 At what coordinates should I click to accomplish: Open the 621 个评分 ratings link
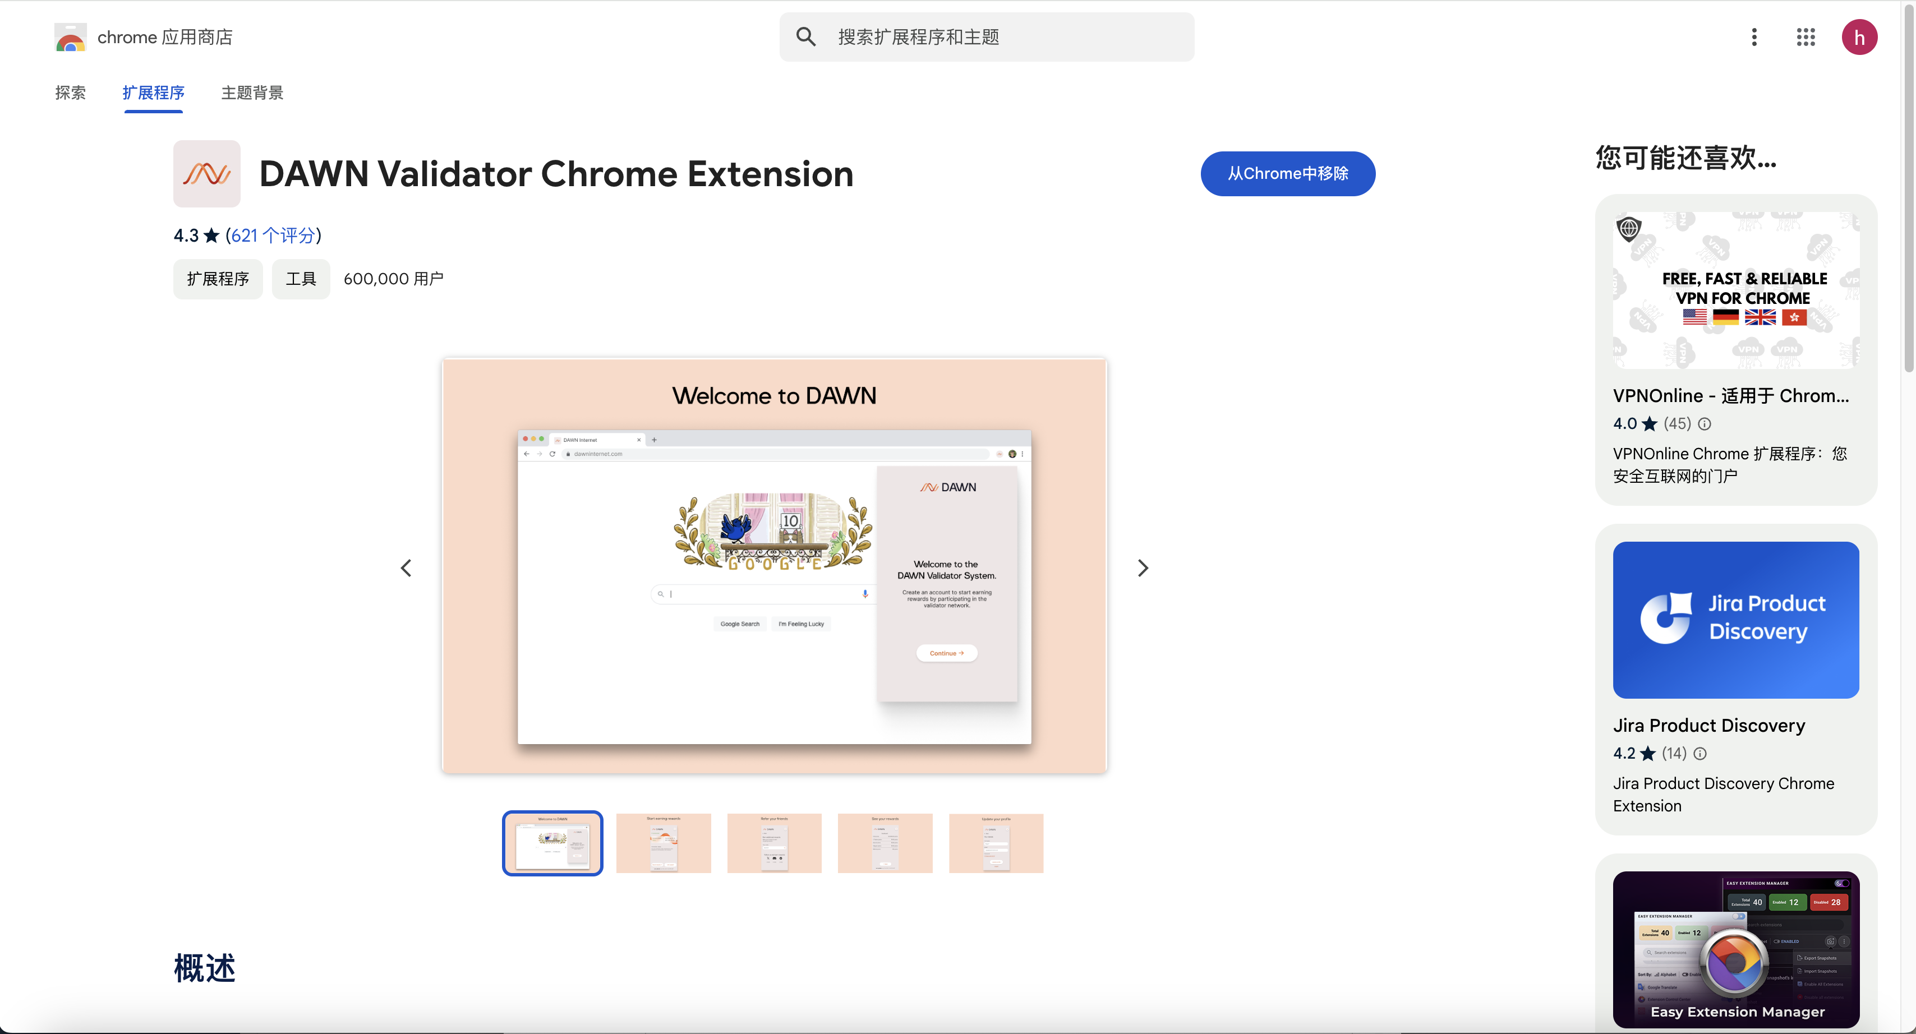[x=274, y=236]
